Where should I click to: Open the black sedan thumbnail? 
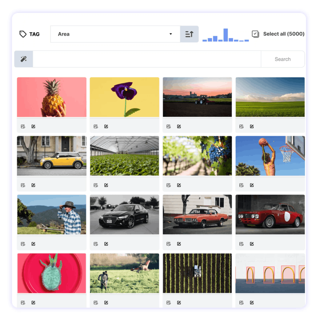[x=125, y=215]
